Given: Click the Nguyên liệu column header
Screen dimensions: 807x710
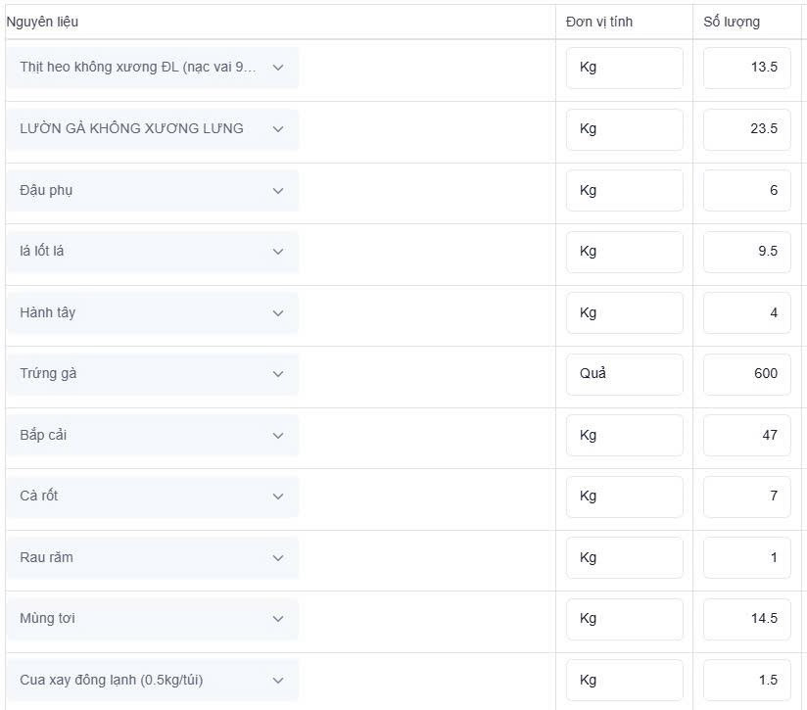Looking at the screenshot, I should [42, 23].
